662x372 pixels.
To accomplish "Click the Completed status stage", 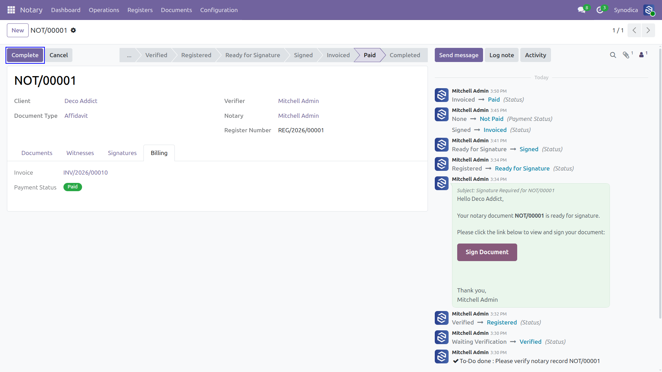I will [405, 55].
